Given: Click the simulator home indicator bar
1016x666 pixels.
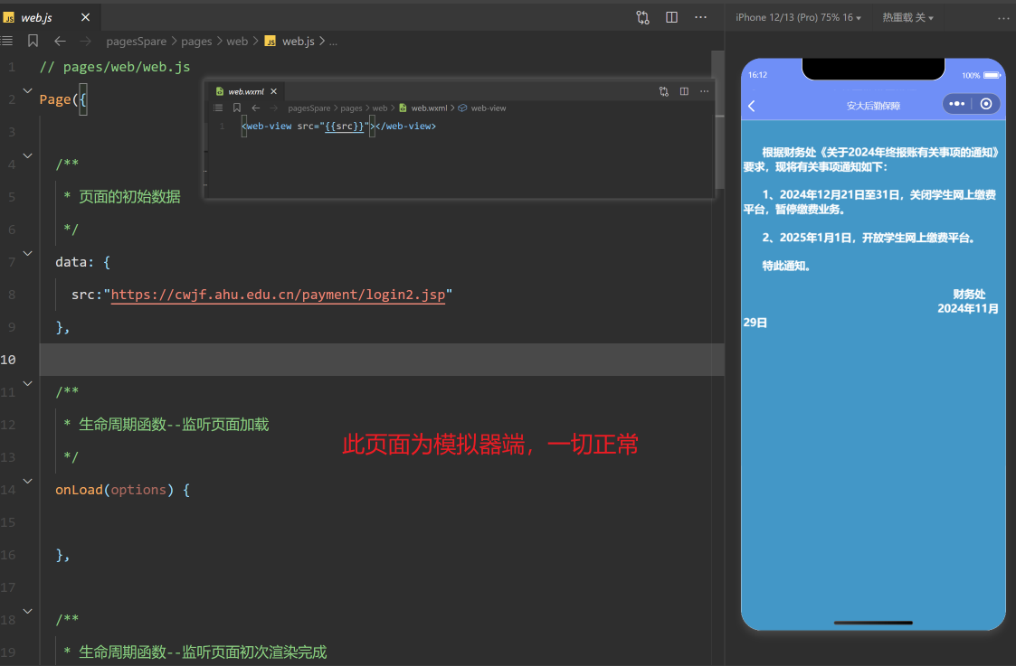Looking at the screenshot, I should click(873, 623).
